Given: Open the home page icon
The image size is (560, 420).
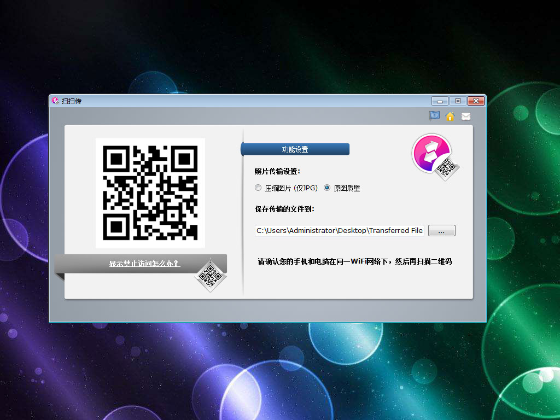Looking at the screenshot, I should pyautogui.click(x=450, y=116).
